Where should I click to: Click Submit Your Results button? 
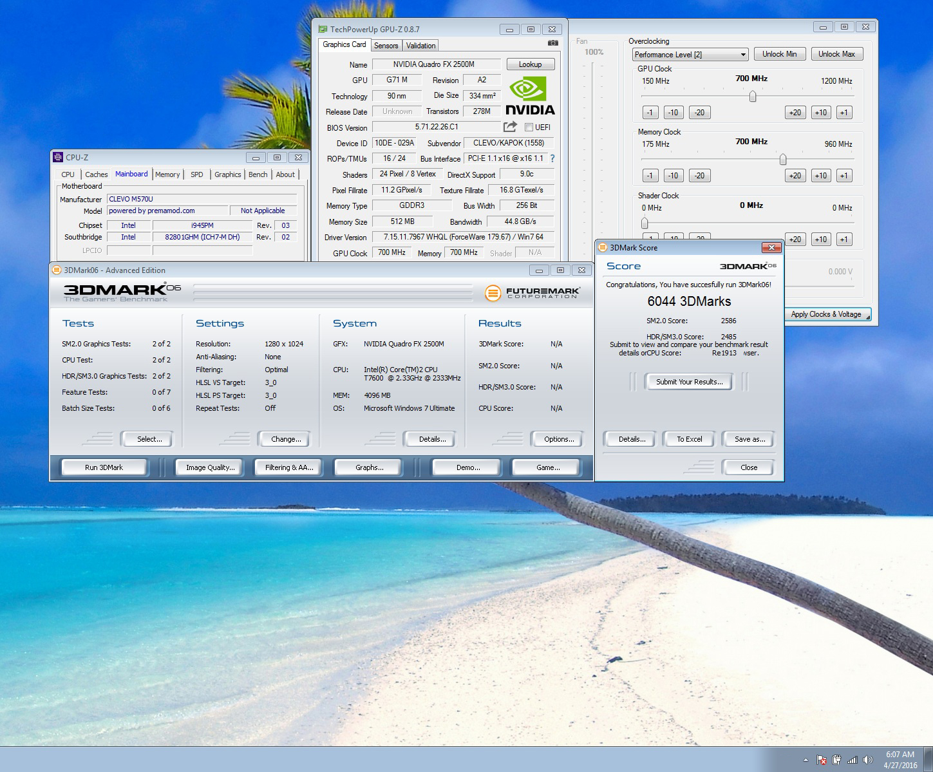690,382
